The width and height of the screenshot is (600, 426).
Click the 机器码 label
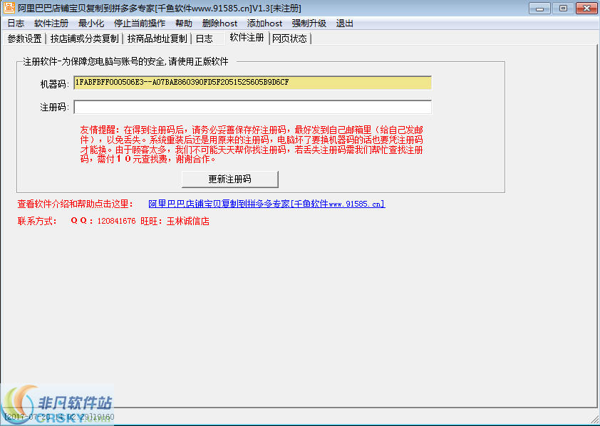[x=54, y=84]
